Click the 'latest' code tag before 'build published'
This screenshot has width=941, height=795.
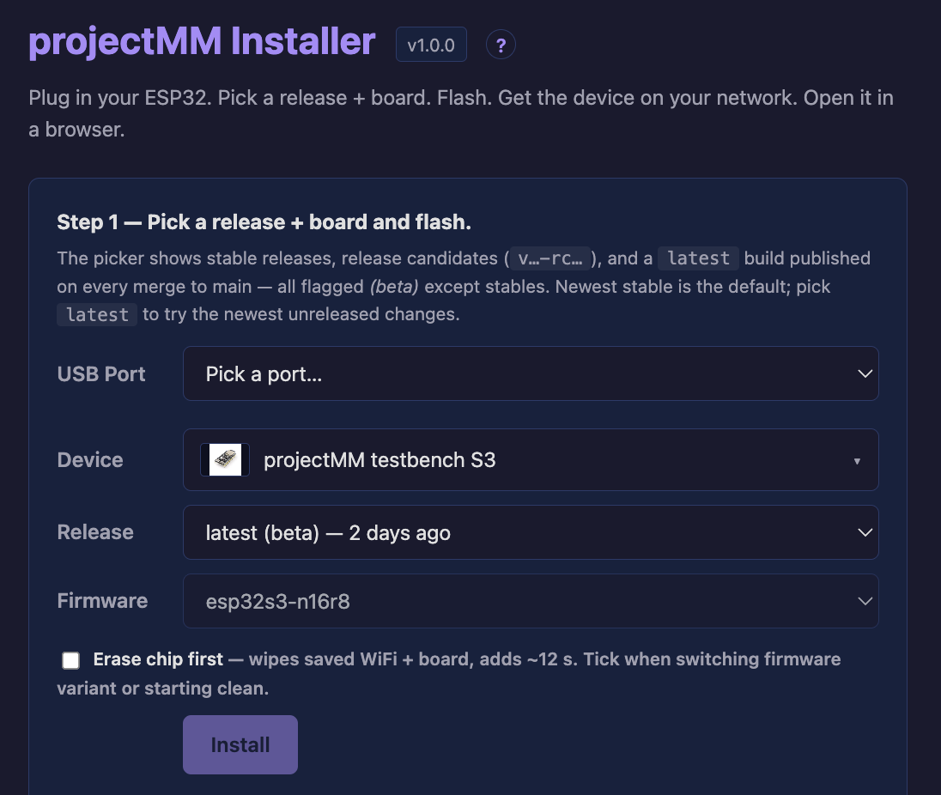coord(699,258)
